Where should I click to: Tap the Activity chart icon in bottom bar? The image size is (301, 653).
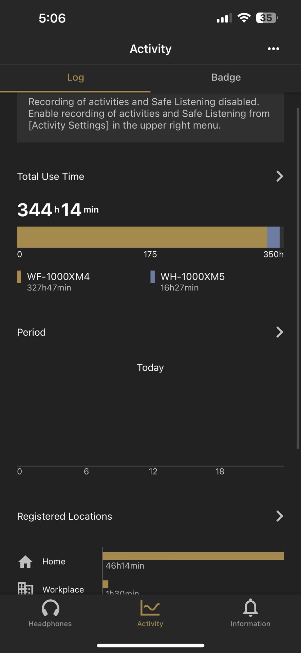150,608
